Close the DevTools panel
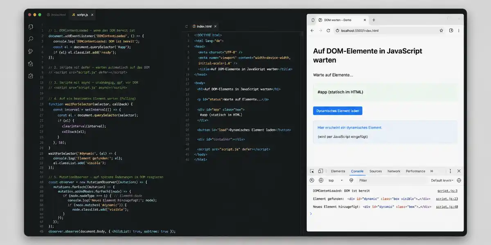This screenshot has height=245, width=491. point(459,171)
